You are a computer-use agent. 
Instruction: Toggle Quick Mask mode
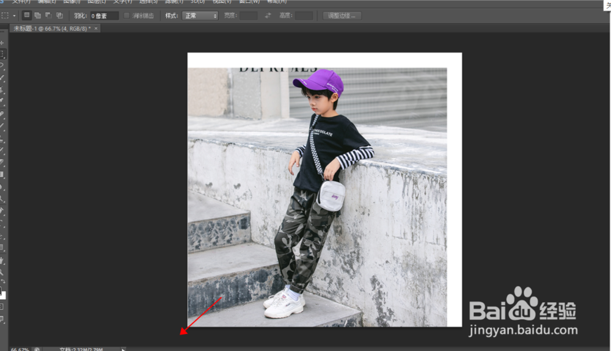pyautogui.click(x=2, y=307)
